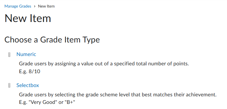The image size is (227, 109).
Task: Open the Numeric grade item type
Action: [x=26, y=54]
